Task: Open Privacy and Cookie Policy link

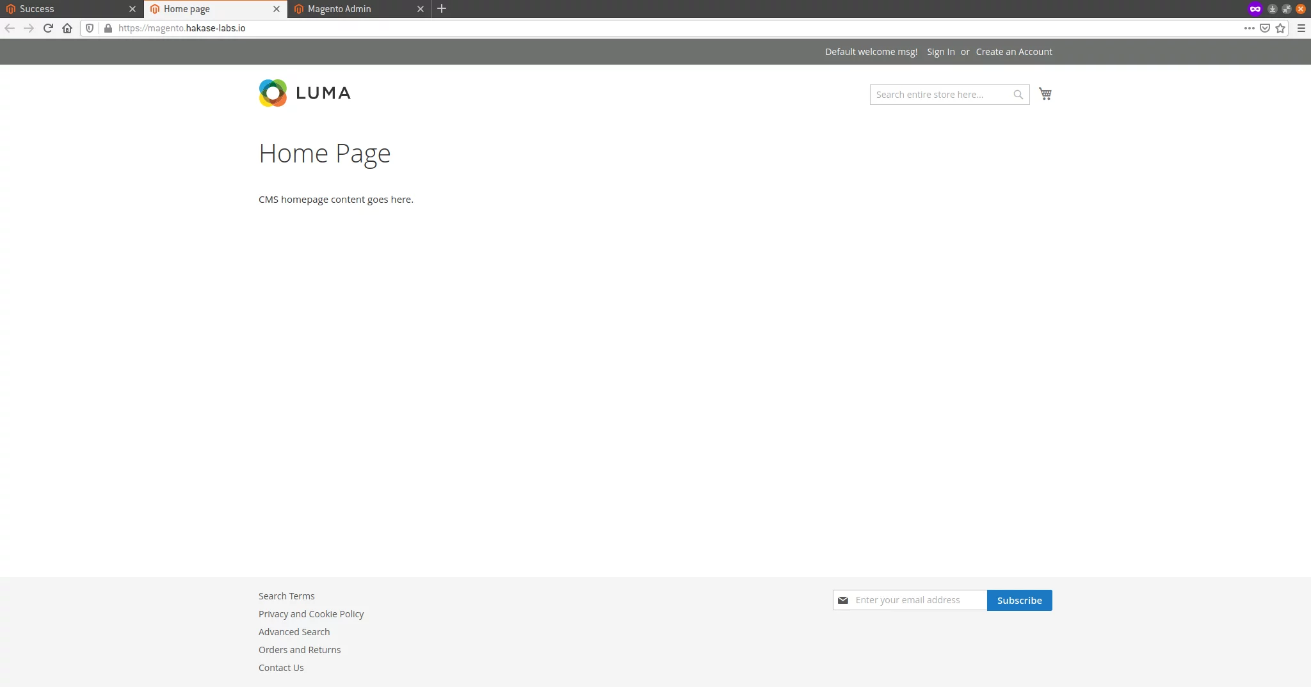Action: point(311,614)
